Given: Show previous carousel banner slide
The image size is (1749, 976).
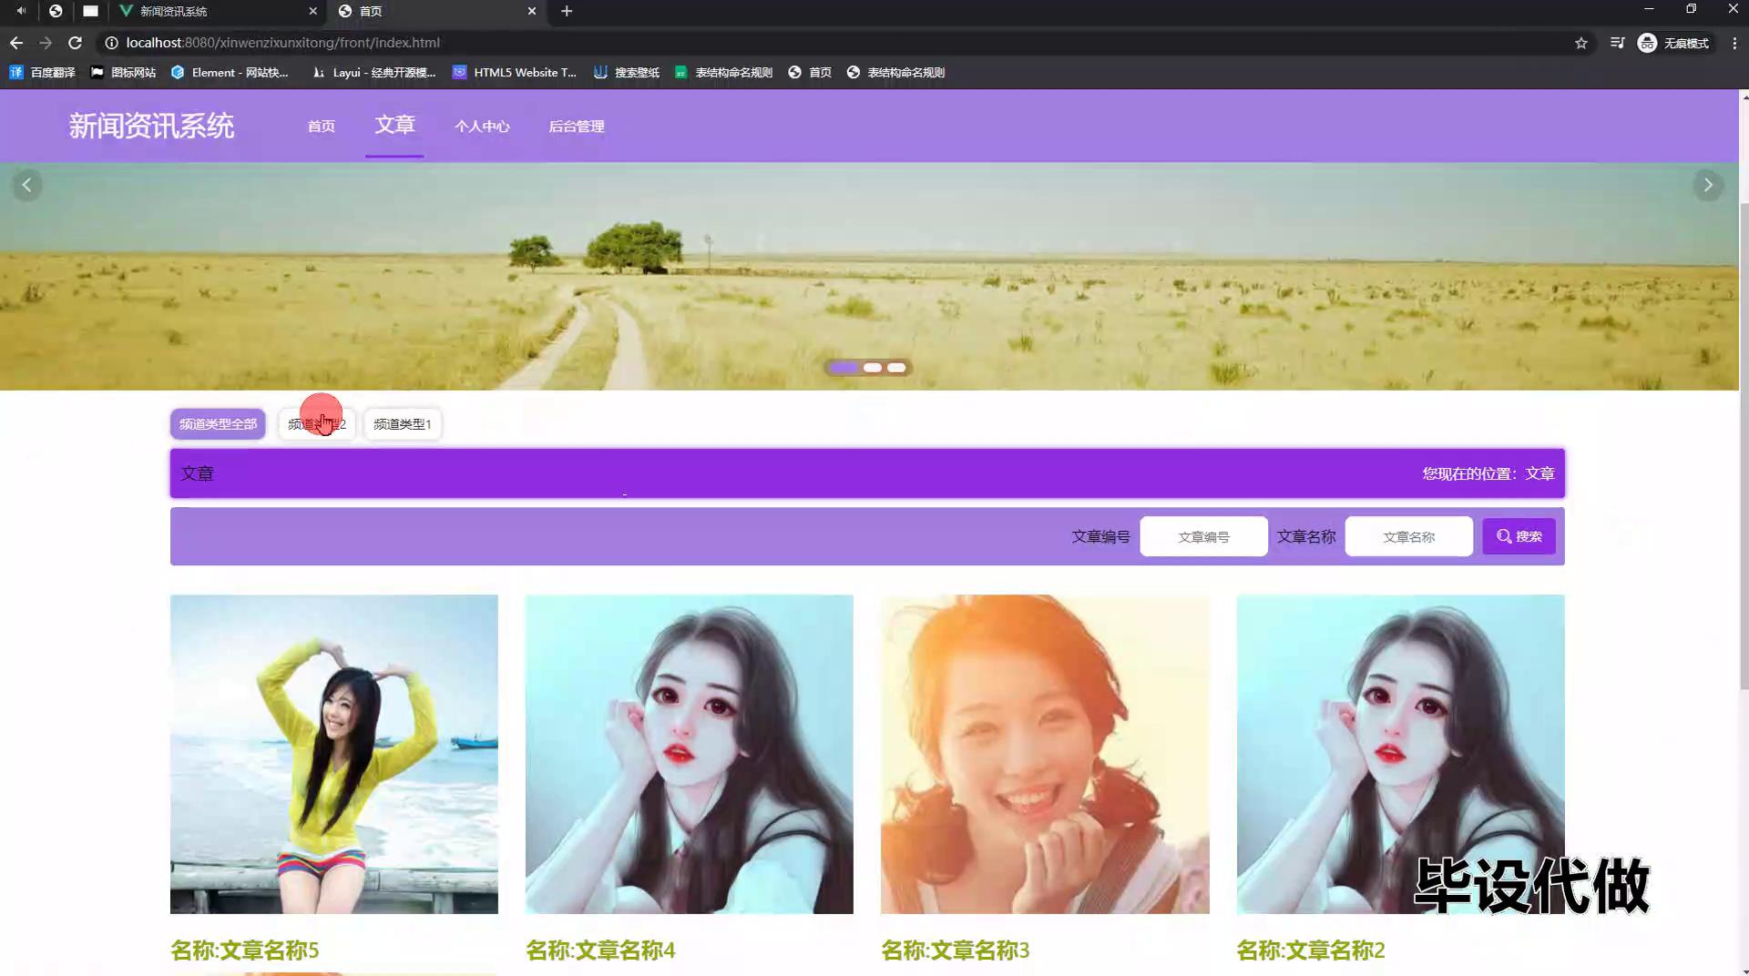Looking at the screenshot, I should point(26,186).
